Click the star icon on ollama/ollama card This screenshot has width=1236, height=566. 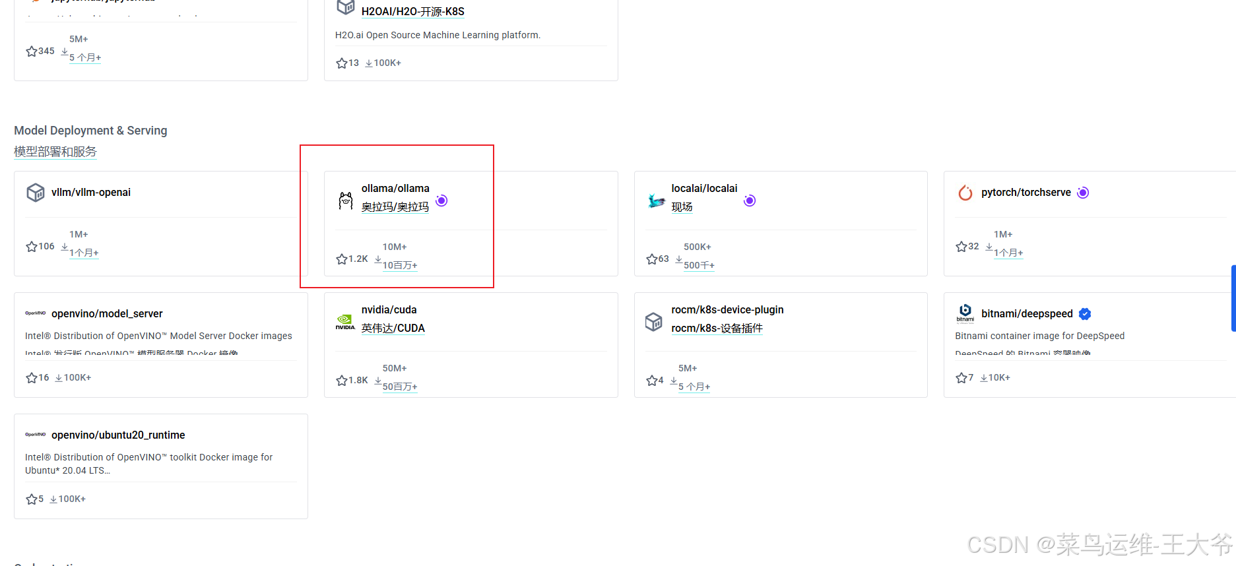pyautogui.click(x=342, y=259)
